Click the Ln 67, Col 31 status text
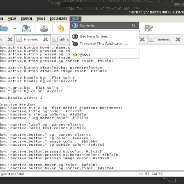 pyautogui.click(x=151, y=174)
